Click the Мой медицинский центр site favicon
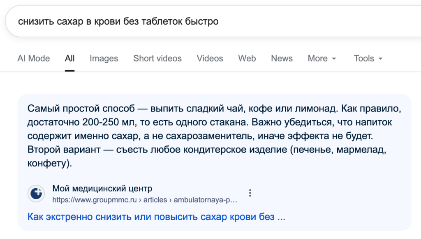421x239 pixels. (x=36, y=193)
